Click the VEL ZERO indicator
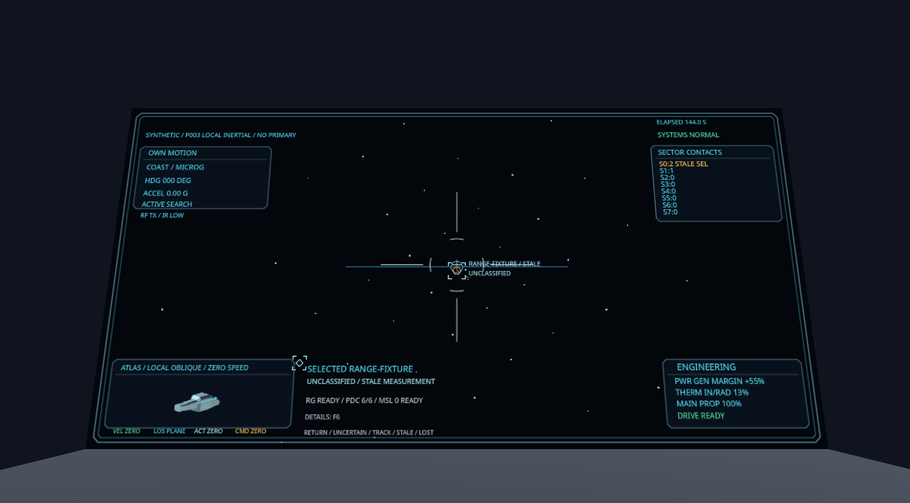 click(126, 431)
